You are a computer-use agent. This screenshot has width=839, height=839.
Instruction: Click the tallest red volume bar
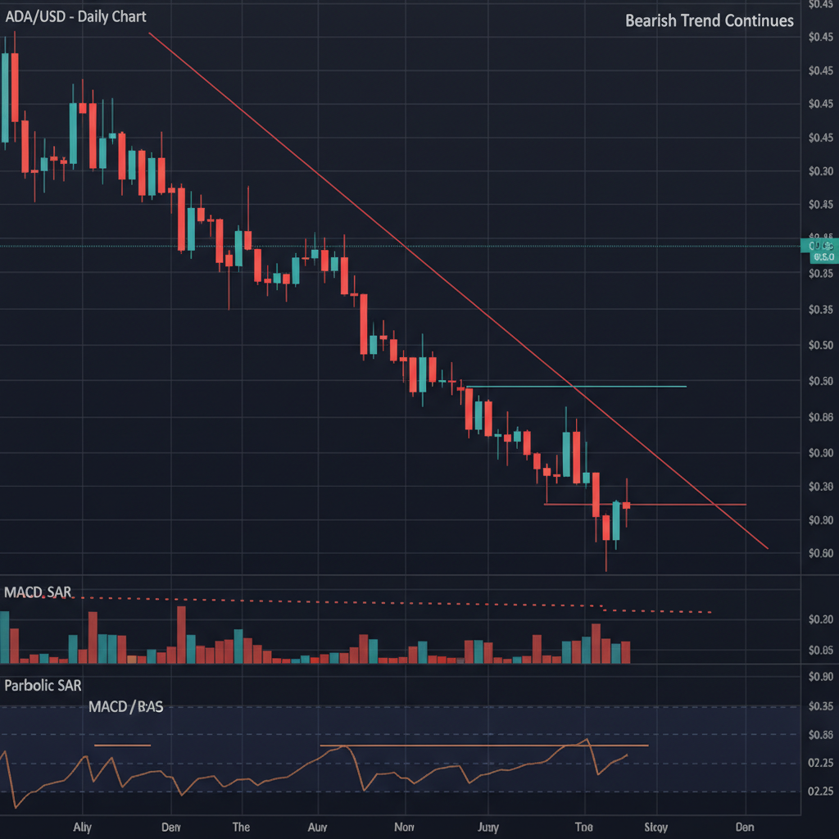[x=181, y=634]
